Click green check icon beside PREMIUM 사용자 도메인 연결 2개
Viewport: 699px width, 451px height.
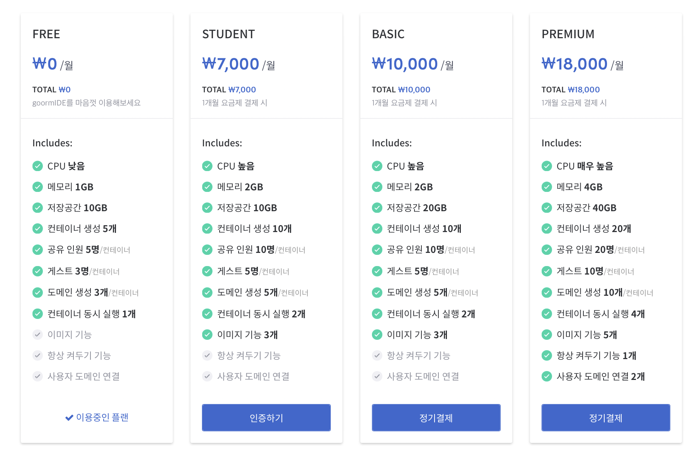tap(547, 376)
